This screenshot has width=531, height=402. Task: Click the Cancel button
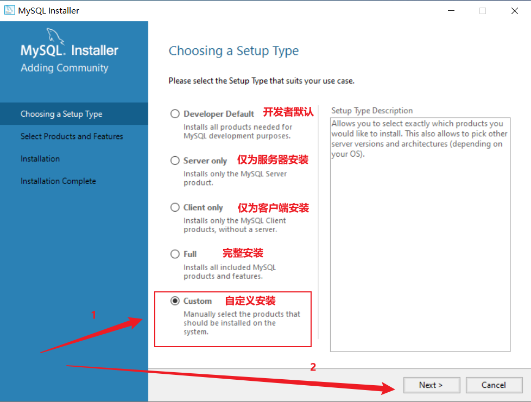(494, 385)
